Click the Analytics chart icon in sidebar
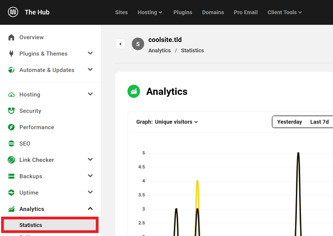333x236 pixels. (11, 209)
